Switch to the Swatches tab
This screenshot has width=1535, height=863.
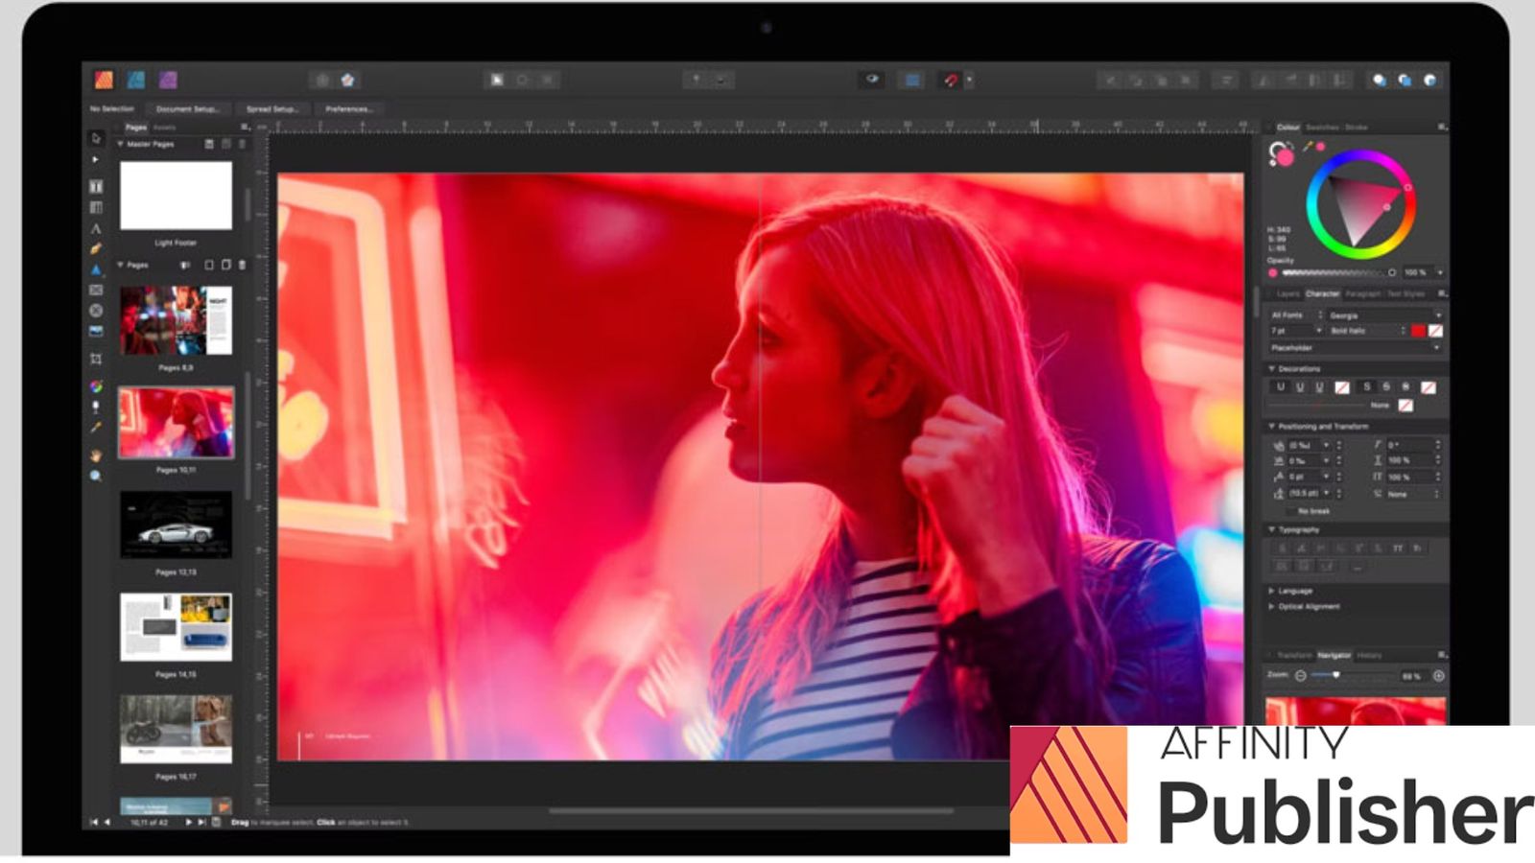pos(1322,128)
